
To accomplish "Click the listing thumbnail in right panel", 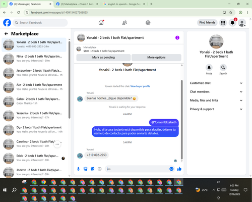I will [x=216, y=41].
